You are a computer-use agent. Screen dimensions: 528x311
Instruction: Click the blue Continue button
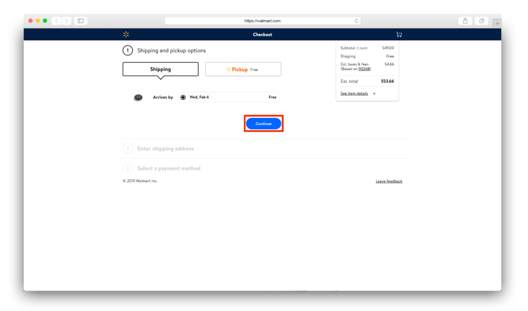pos(263,124)
